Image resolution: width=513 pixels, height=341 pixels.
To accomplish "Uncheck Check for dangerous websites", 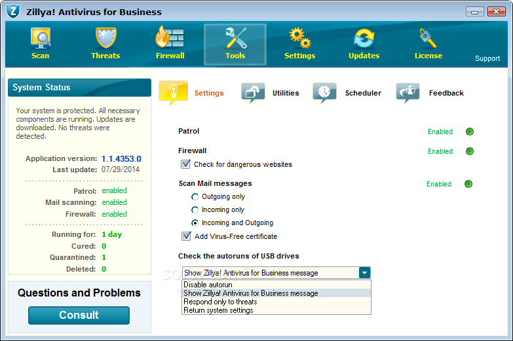I will click(x=185, y=164).
